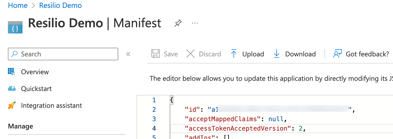This screenshot has width=393, height=139.
Task: Click the Quickstart cloud icon
Action: point(12,89)
